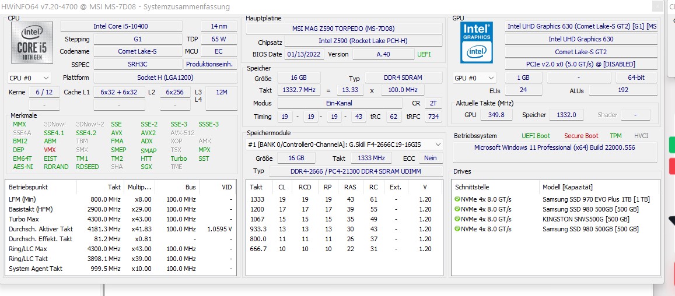Click the VMX feature flag in red
This screenshot has width=675, height=296.
click(50, 150)
